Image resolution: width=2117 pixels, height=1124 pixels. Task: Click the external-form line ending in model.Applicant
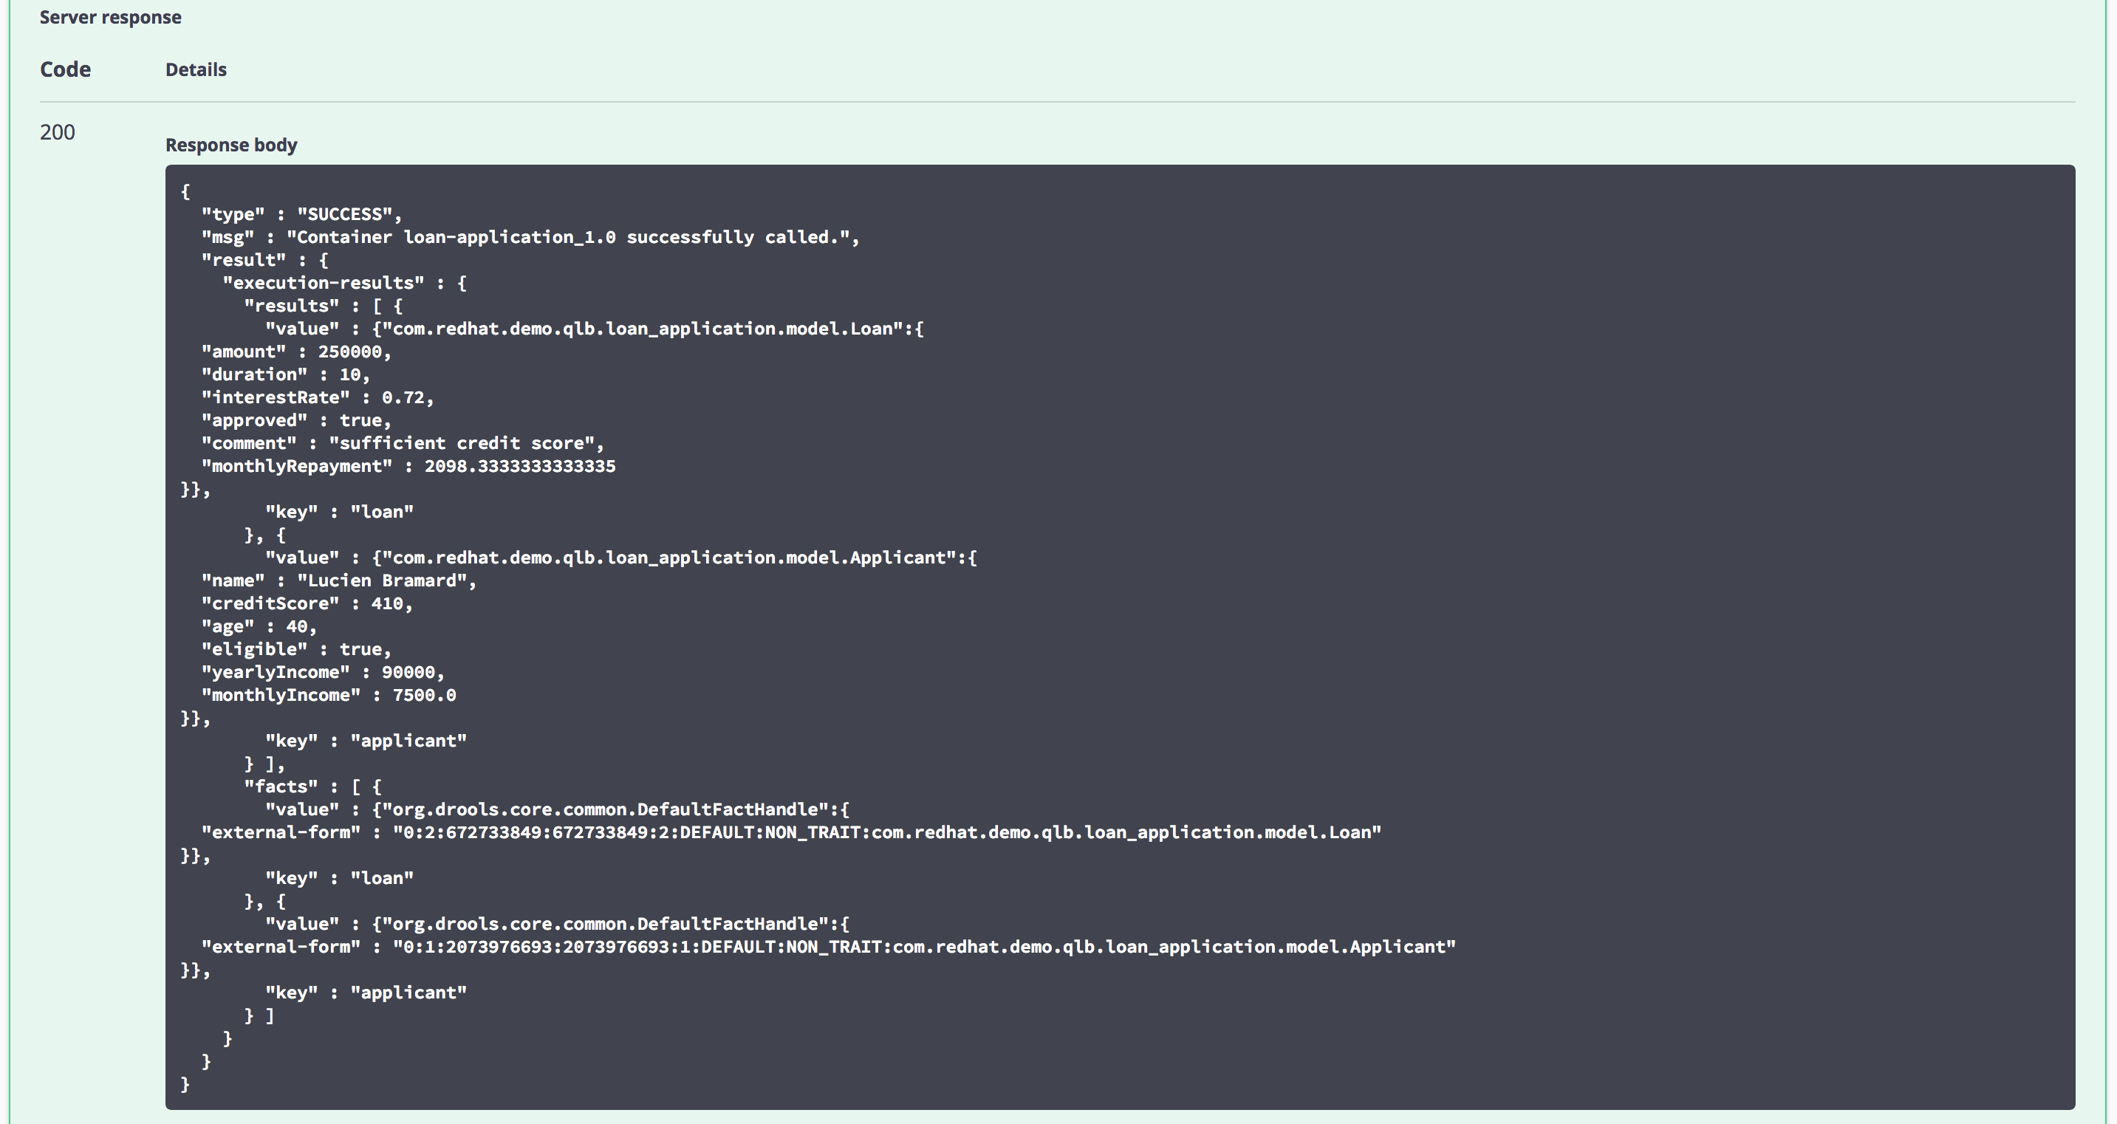(828, 947)
